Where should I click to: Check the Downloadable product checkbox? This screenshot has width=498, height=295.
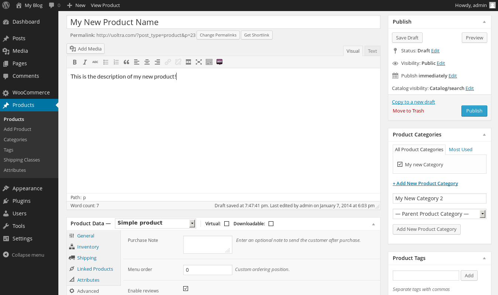(271, 224)
